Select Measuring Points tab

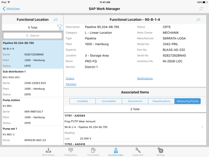[187, 101]
